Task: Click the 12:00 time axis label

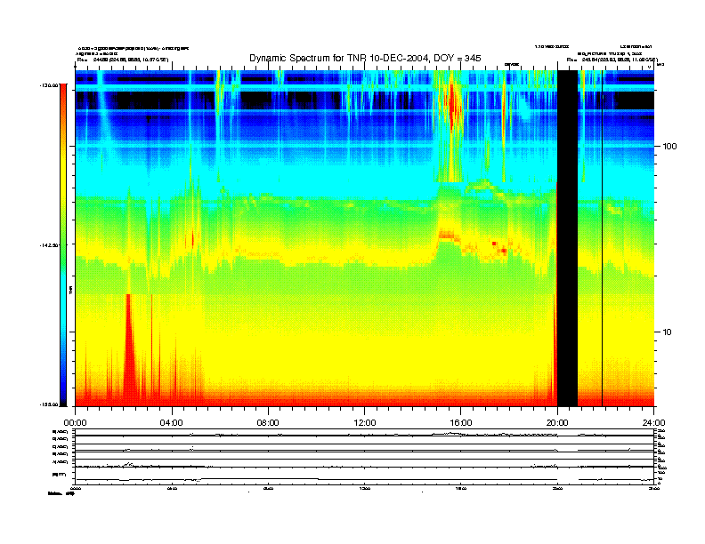Action: click(365, 423)
